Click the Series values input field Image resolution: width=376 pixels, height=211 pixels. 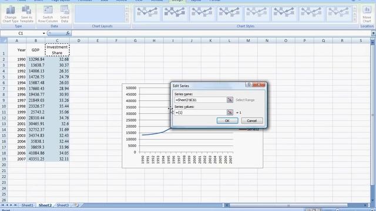(200, 112)
